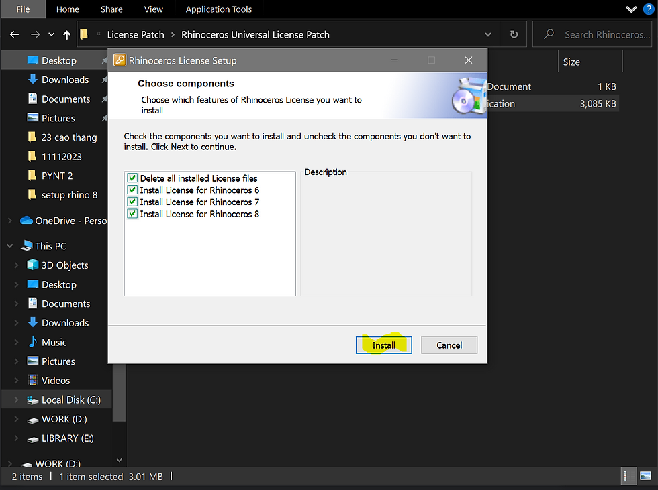Toggle Install License for Rhinoceros 8
This screenshot has width=658, height=490.
132,214
